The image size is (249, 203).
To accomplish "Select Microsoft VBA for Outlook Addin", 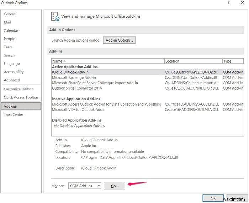I will 148,109.
